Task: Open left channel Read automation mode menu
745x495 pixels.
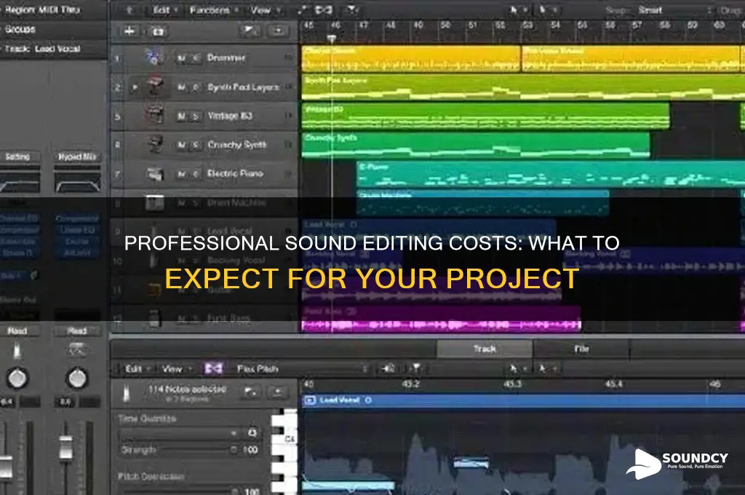Action: pos(17,330)
